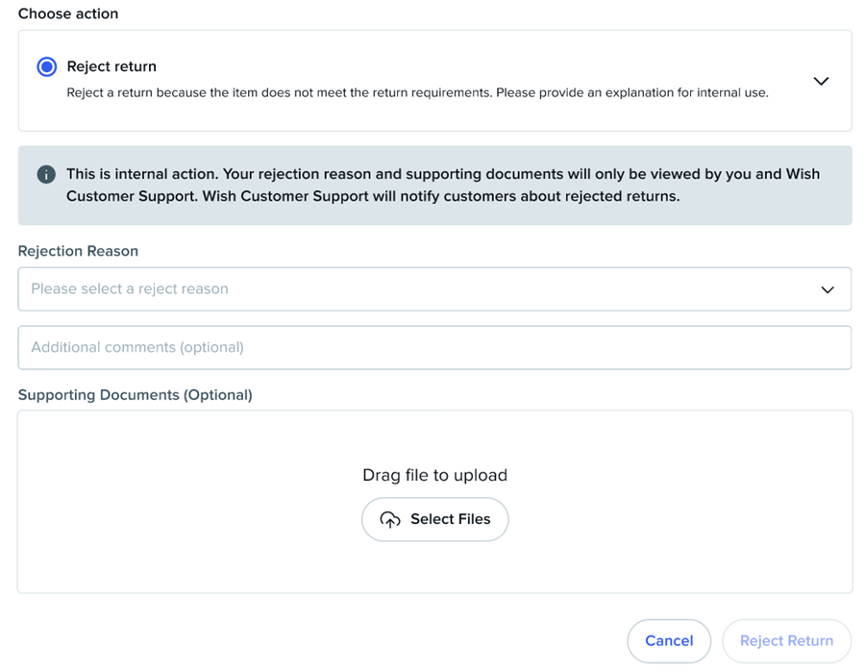Open the Rejection Reason dropdown arrow
This screenshot has width=865, height=672.
827,289
